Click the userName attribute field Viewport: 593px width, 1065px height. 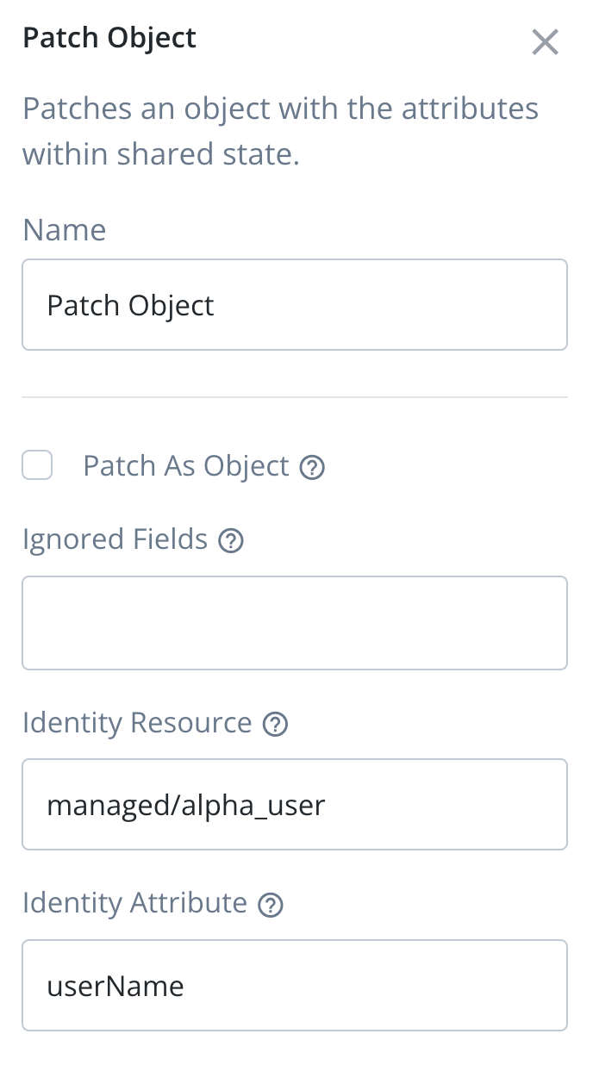pyautogui.click(x=295, y=985)
